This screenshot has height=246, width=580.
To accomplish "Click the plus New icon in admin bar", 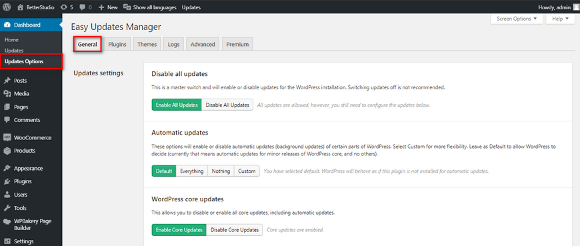I will 102,7.
